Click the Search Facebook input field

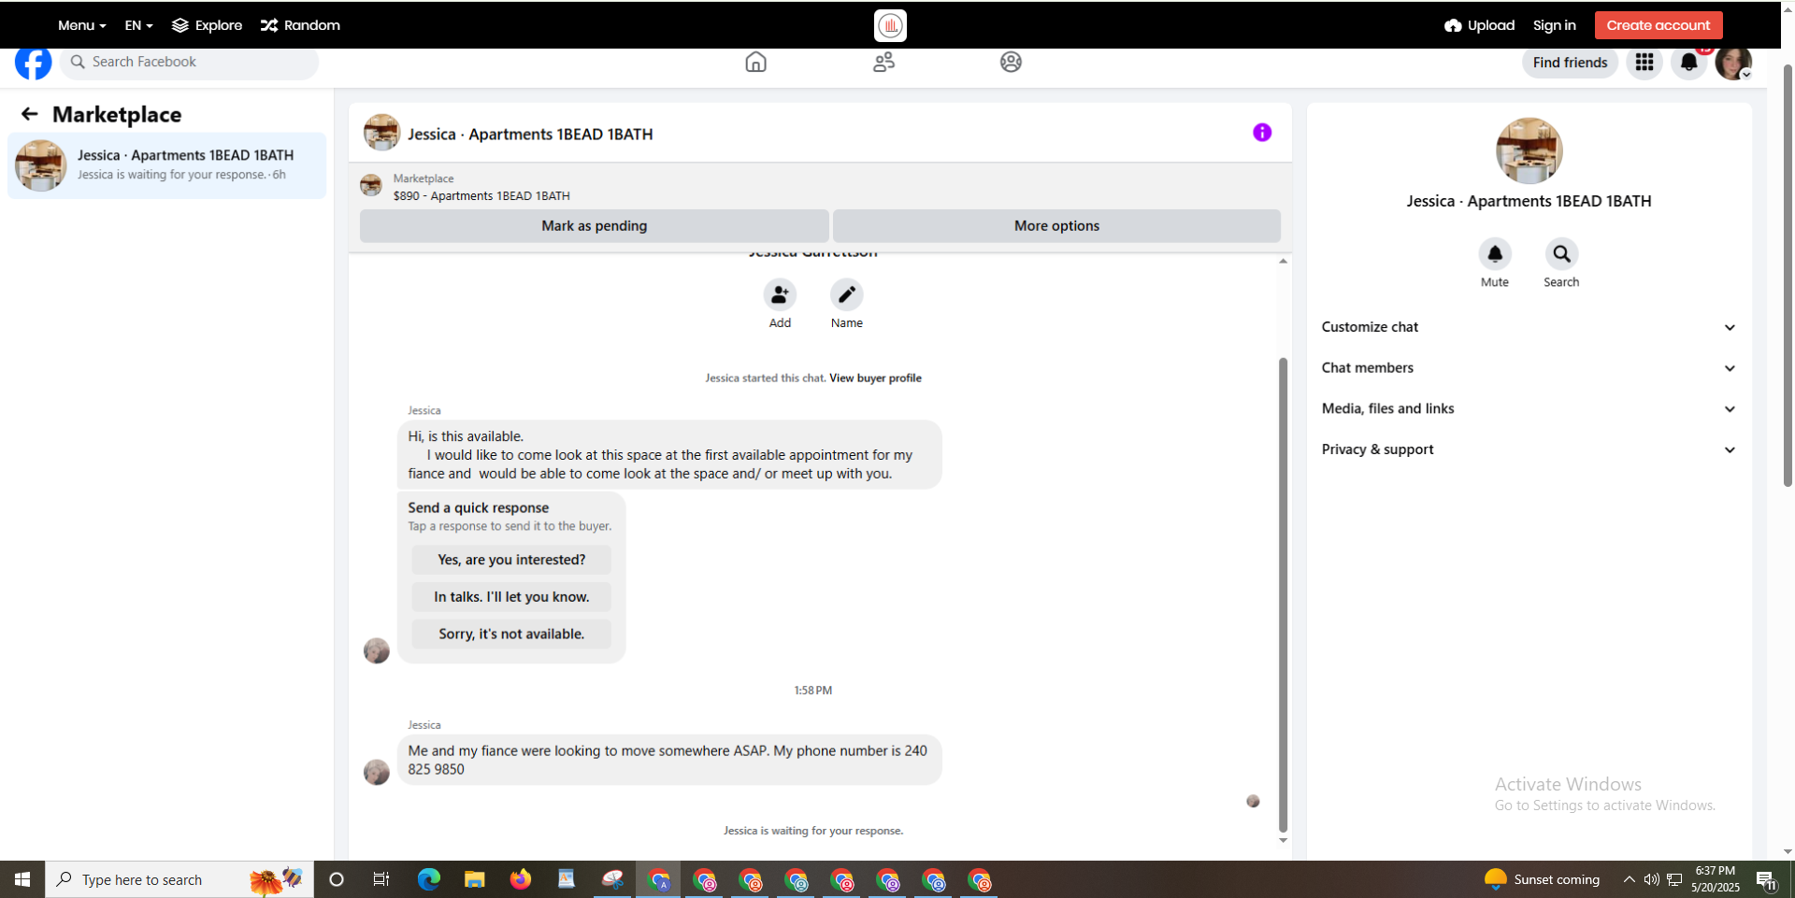pyautogui.click(x=190, y=62)
